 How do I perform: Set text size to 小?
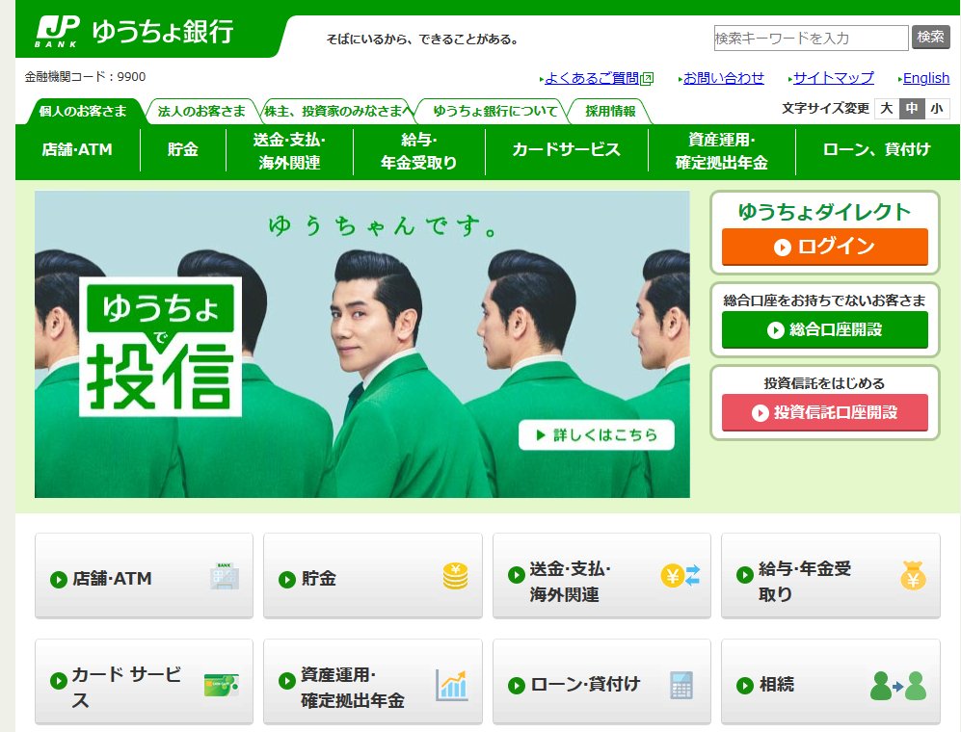pyautogui.click(x=937, y=109)
